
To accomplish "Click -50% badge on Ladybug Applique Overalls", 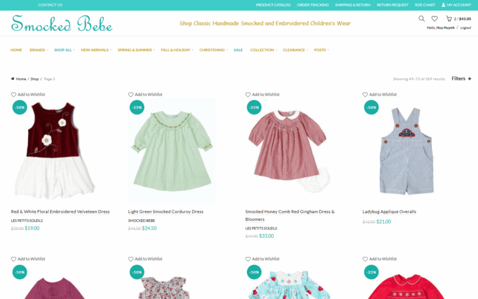I will coord(371,107).
